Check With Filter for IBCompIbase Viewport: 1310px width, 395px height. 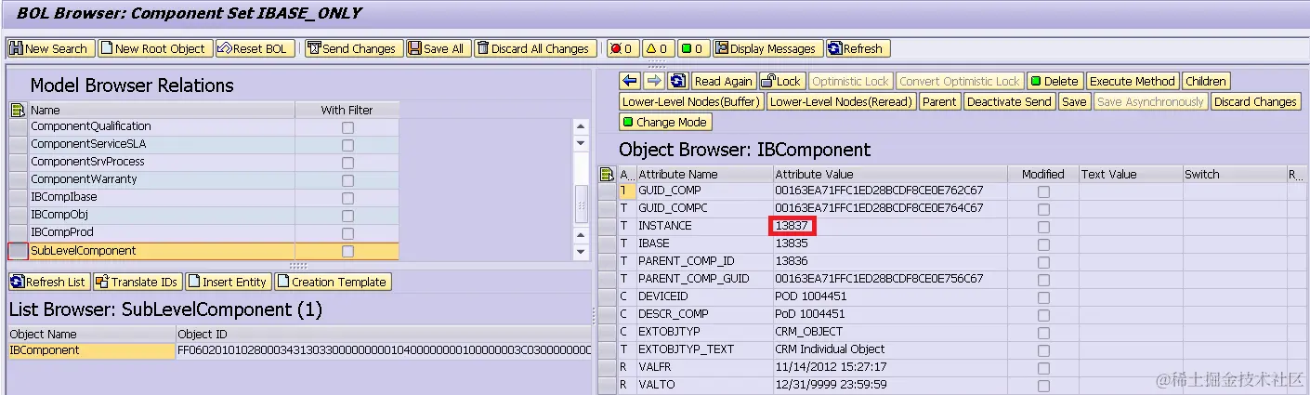[347, 198]
